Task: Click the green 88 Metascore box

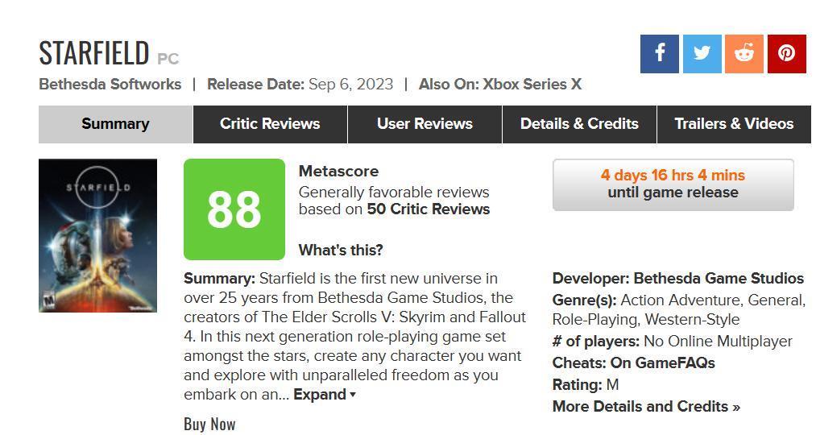Action: coord(234,209)
